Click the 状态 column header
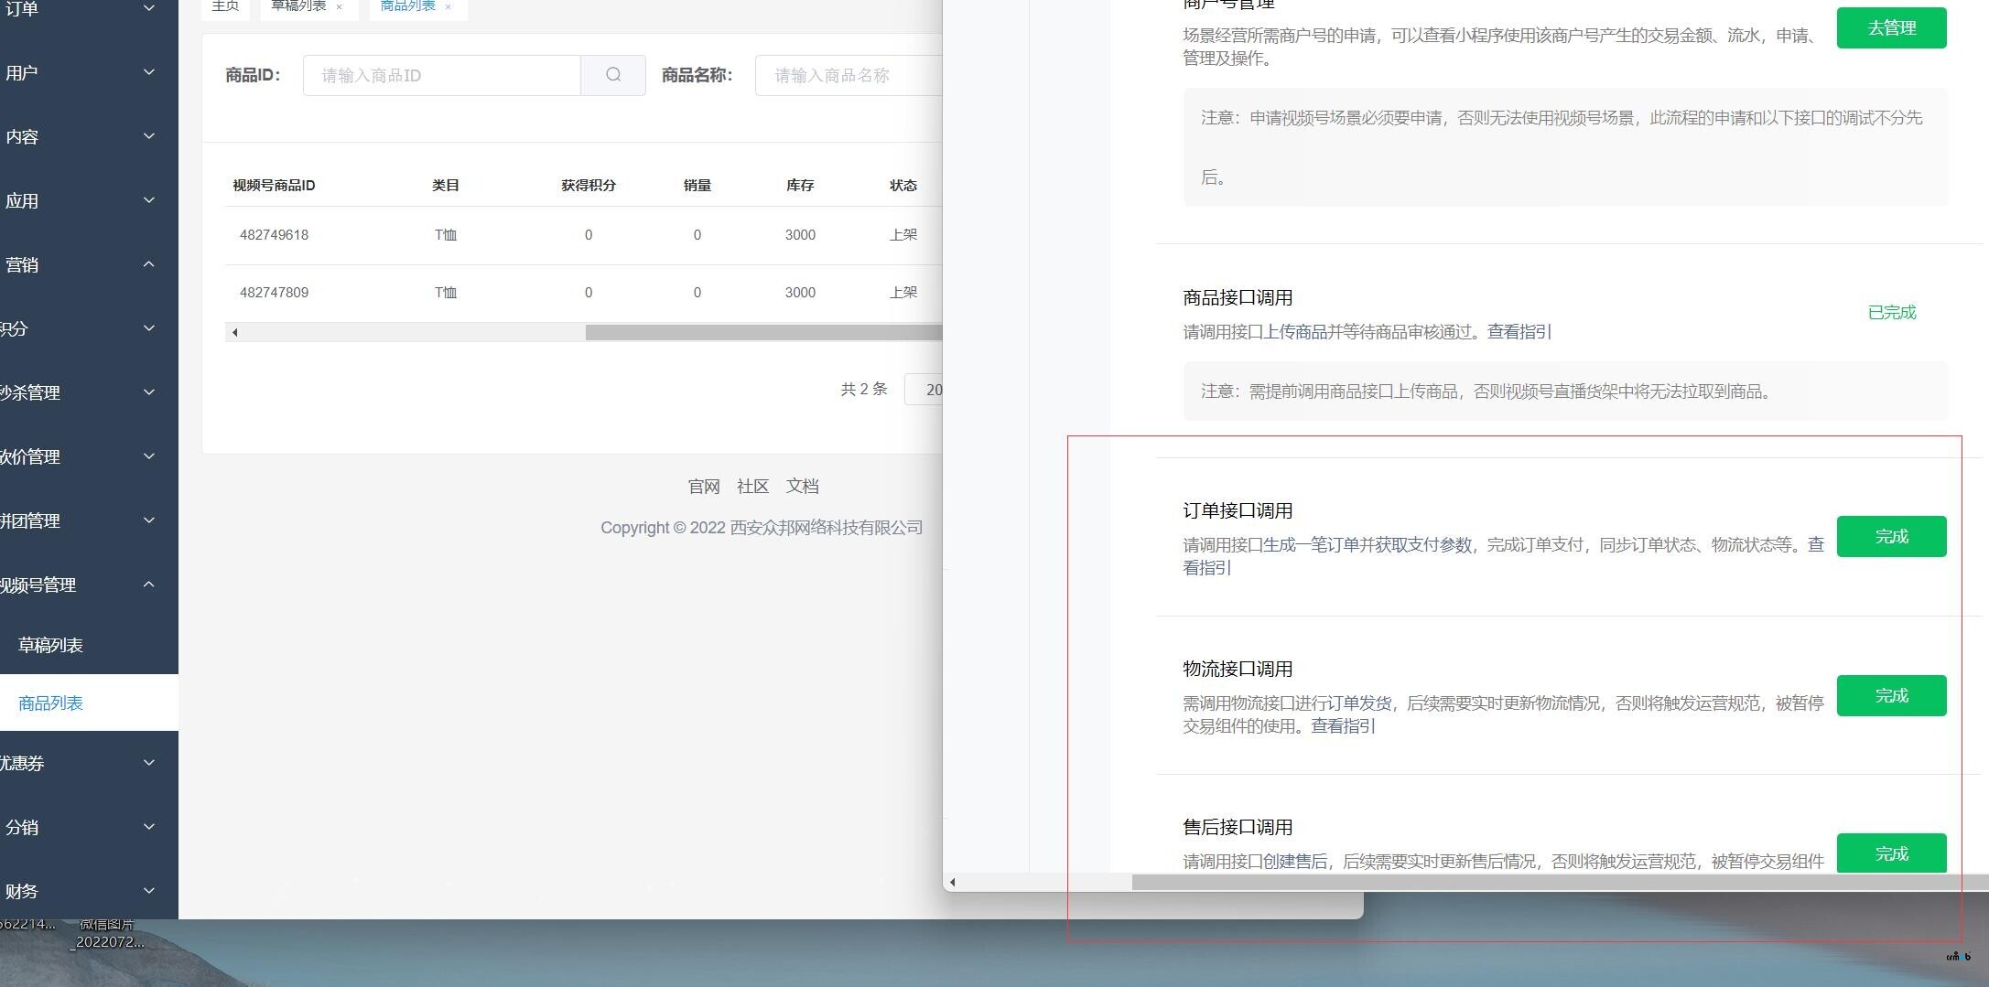This screenshot has height=987, width=1989. coord(903,186)
